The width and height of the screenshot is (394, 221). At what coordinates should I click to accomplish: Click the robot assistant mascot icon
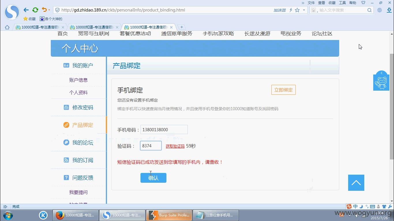click(381, 83)
